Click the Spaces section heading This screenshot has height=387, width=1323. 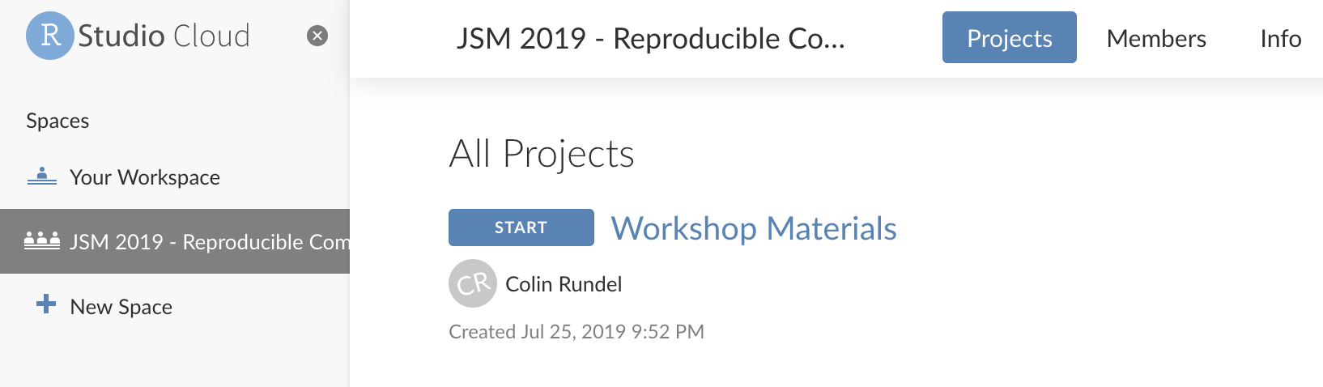[x=57, y=121]
